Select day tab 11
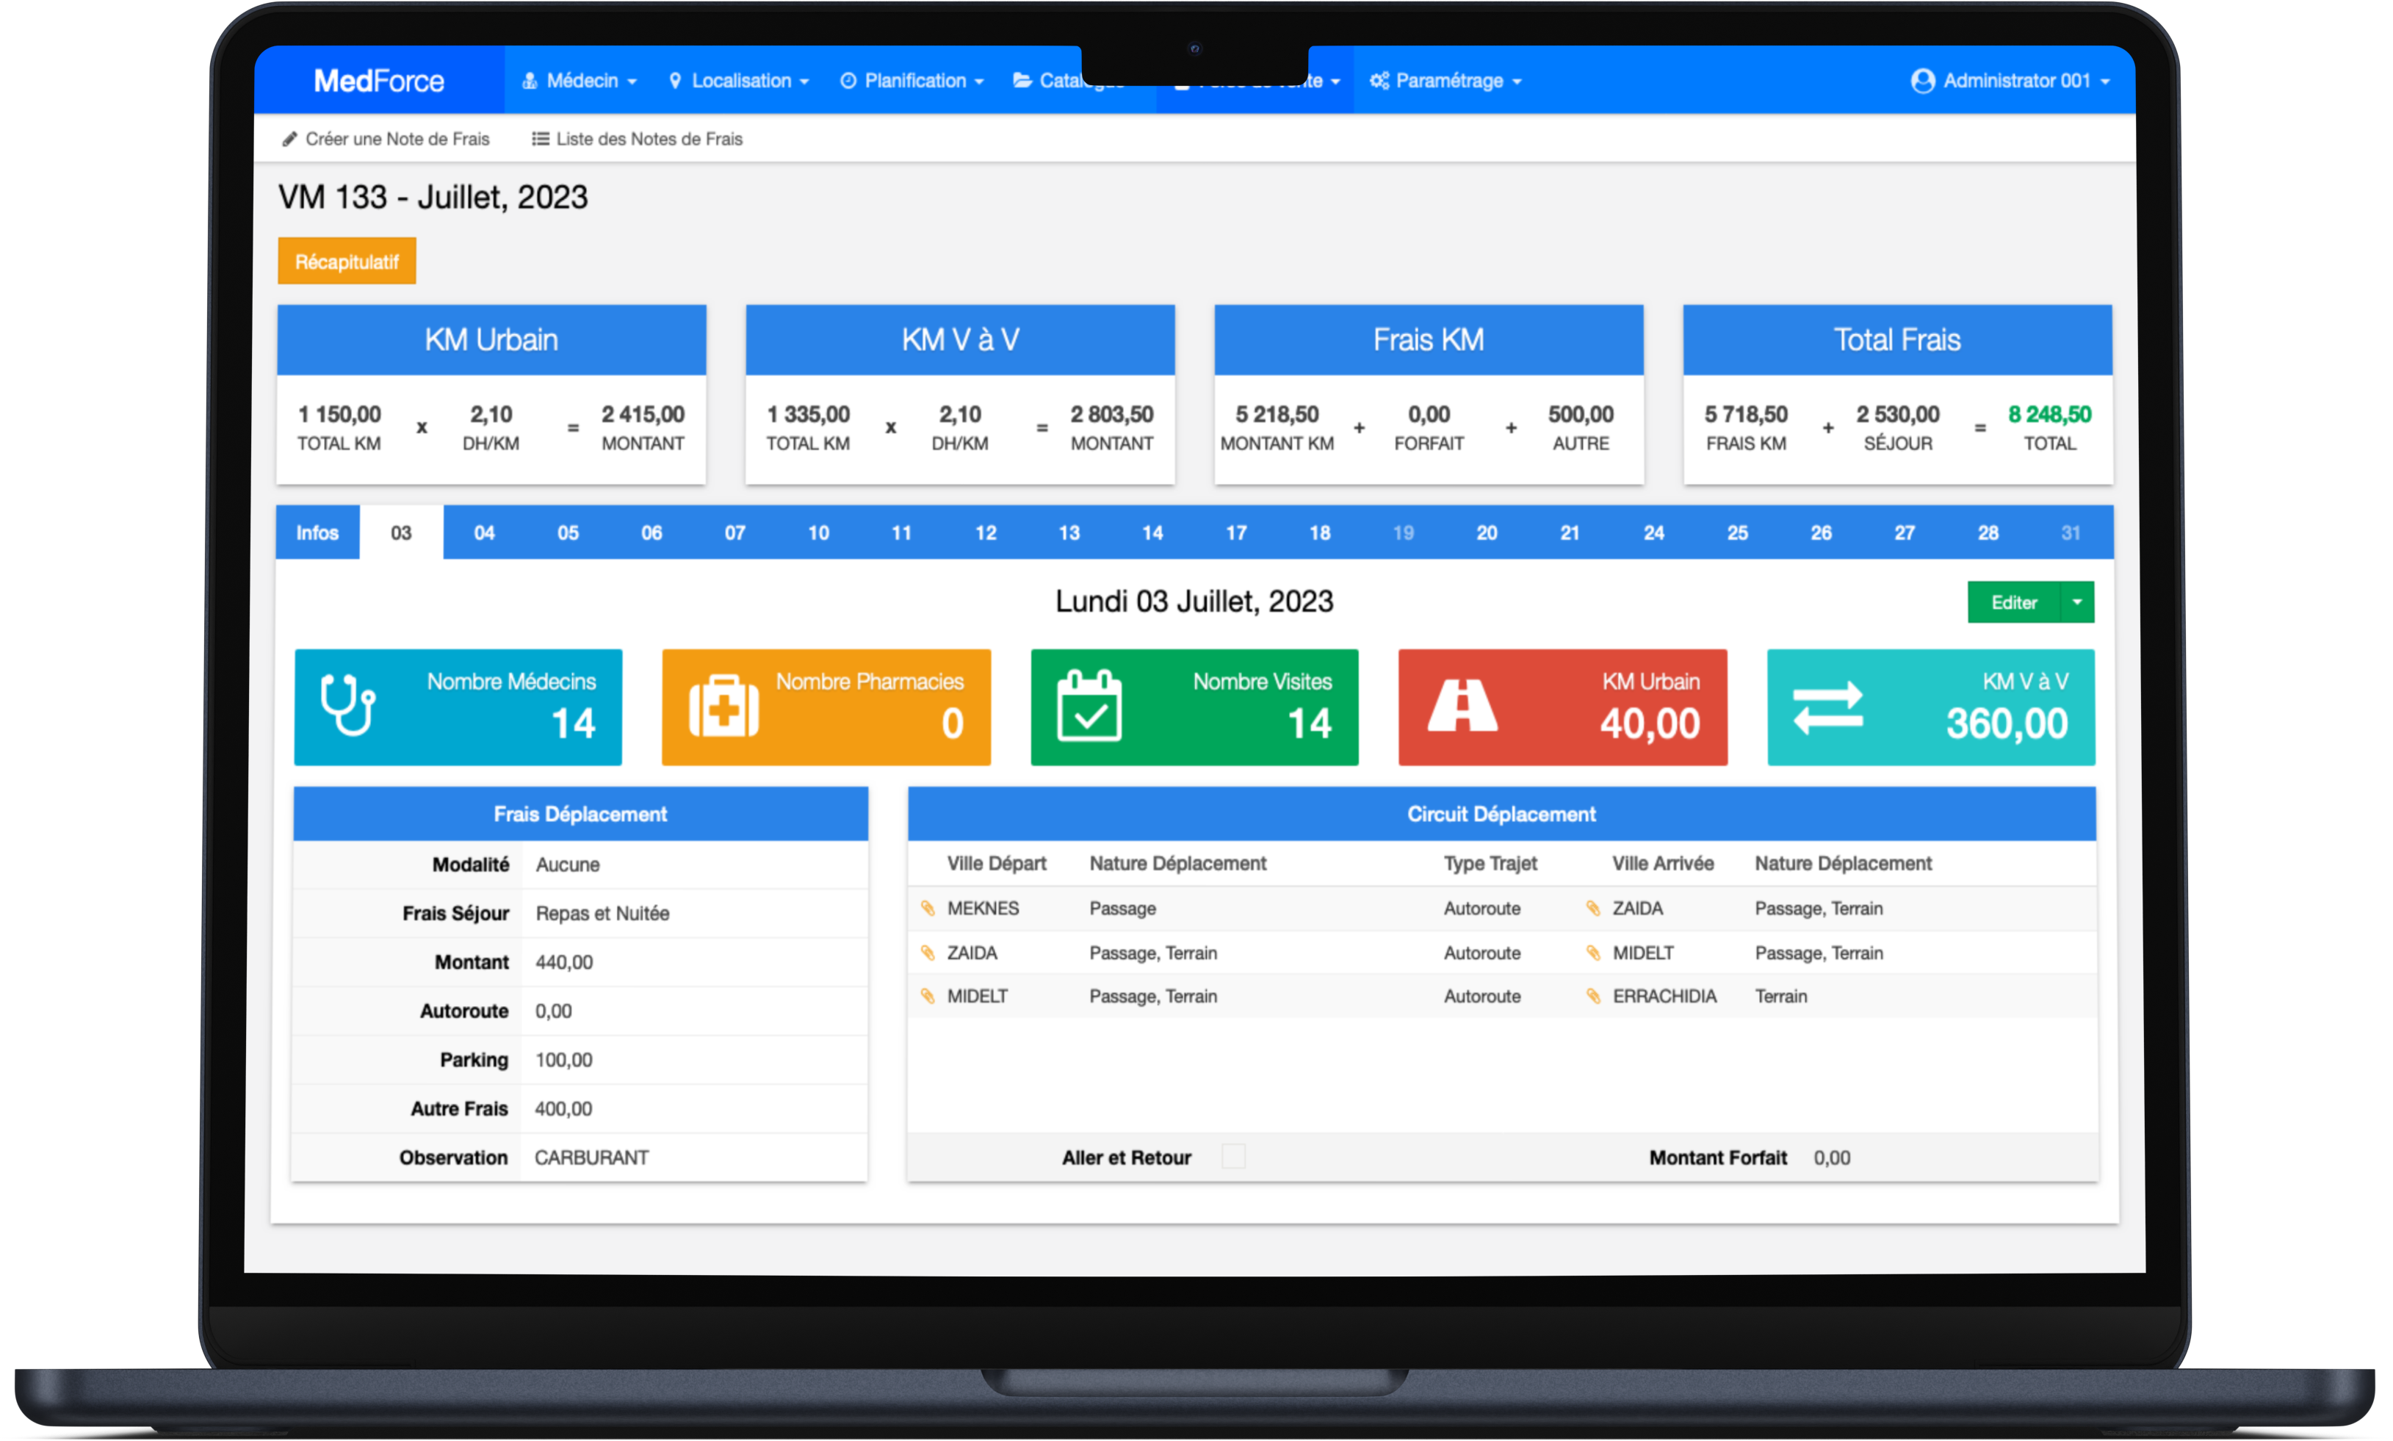This screenshot has height=1441, width=2393. tap(902, 532)
